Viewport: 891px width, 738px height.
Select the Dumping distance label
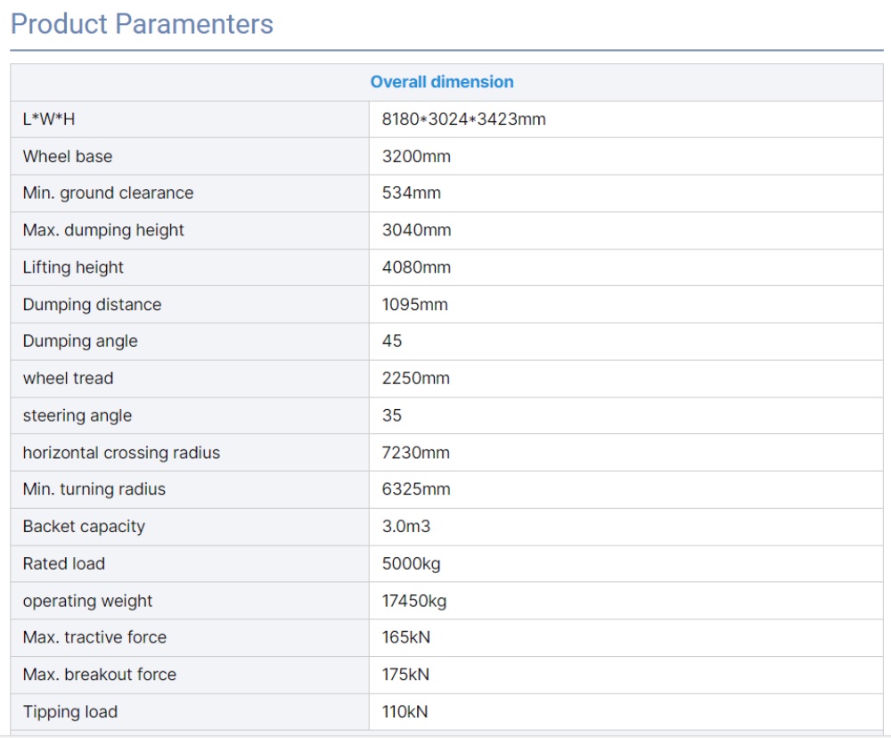click(x=92, y=305)
